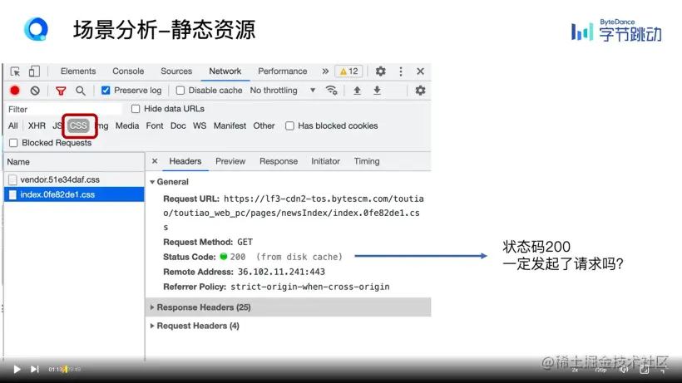The image size is (682, 383).
Task: Switch to the Elements tab
Action: point(78,71)
